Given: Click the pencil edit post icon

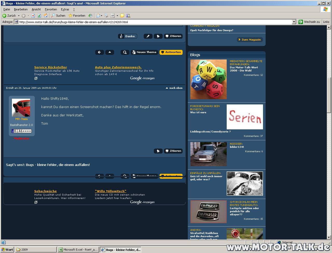Looking at the screenshot, I should coord(148,36).
